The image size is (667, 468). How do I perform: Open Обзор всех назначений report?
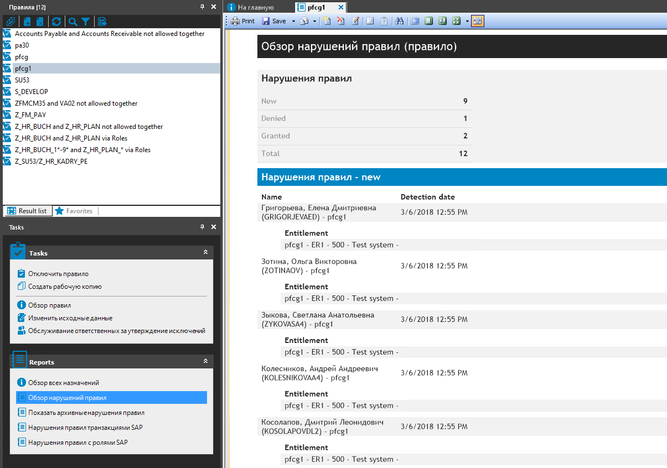point(58,383)
